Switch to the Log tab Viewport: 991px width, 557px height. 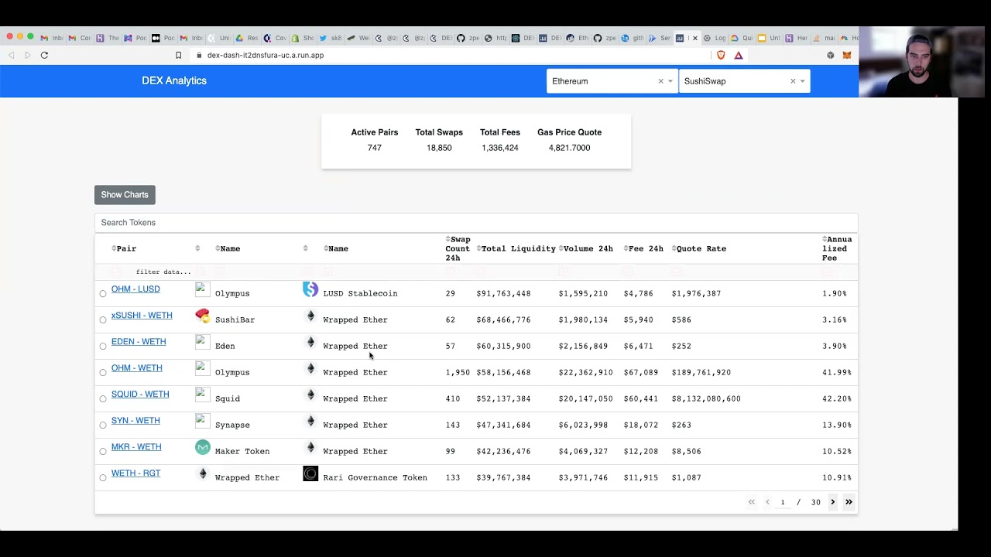715,38
